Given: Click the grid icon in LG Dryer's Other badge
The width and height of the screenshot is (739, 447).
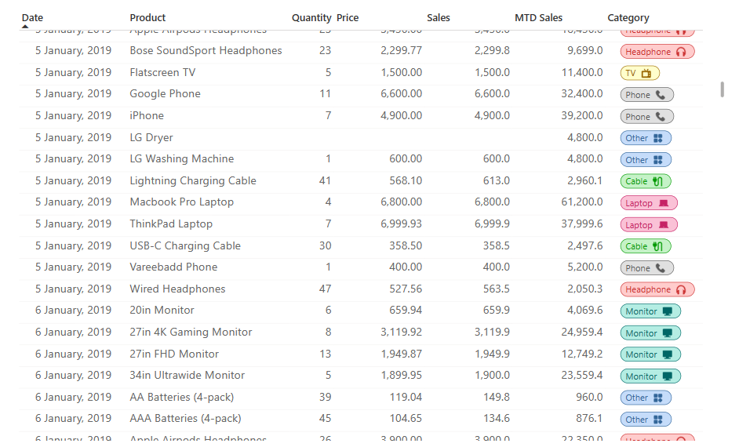Looking at the screenshot, I should (x=658, y=138).
